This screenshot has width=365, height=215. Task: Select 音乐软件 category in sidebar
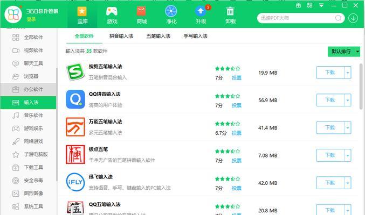coord(28,116)
